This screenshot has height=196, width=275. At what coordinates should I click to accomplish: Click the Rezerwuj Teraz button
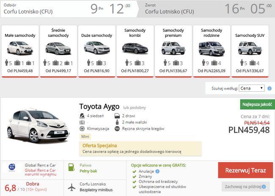coord(245,170)
